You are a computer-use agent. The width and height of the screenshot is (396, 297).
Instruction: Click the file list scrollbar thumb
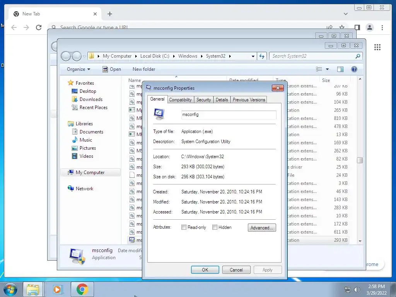point(360,160)
